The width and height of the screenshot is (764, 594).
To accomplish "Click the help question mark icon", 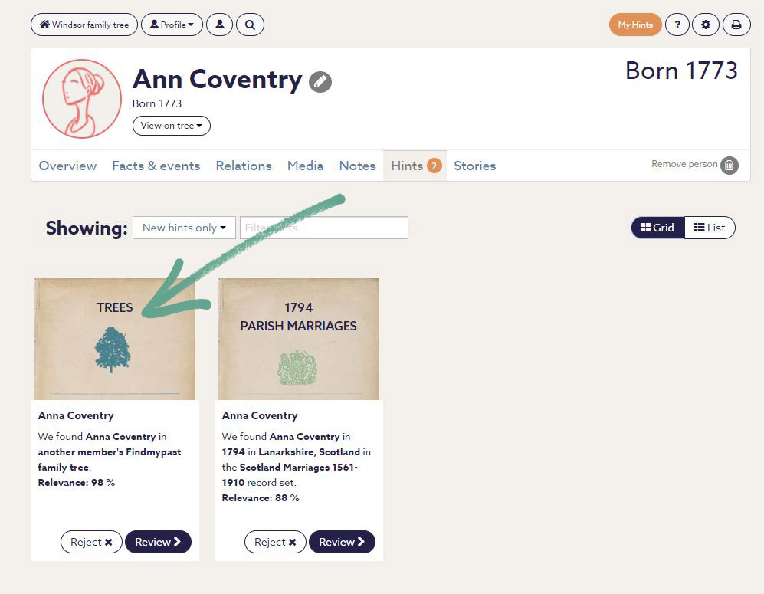I will click(x=677, y=25).
